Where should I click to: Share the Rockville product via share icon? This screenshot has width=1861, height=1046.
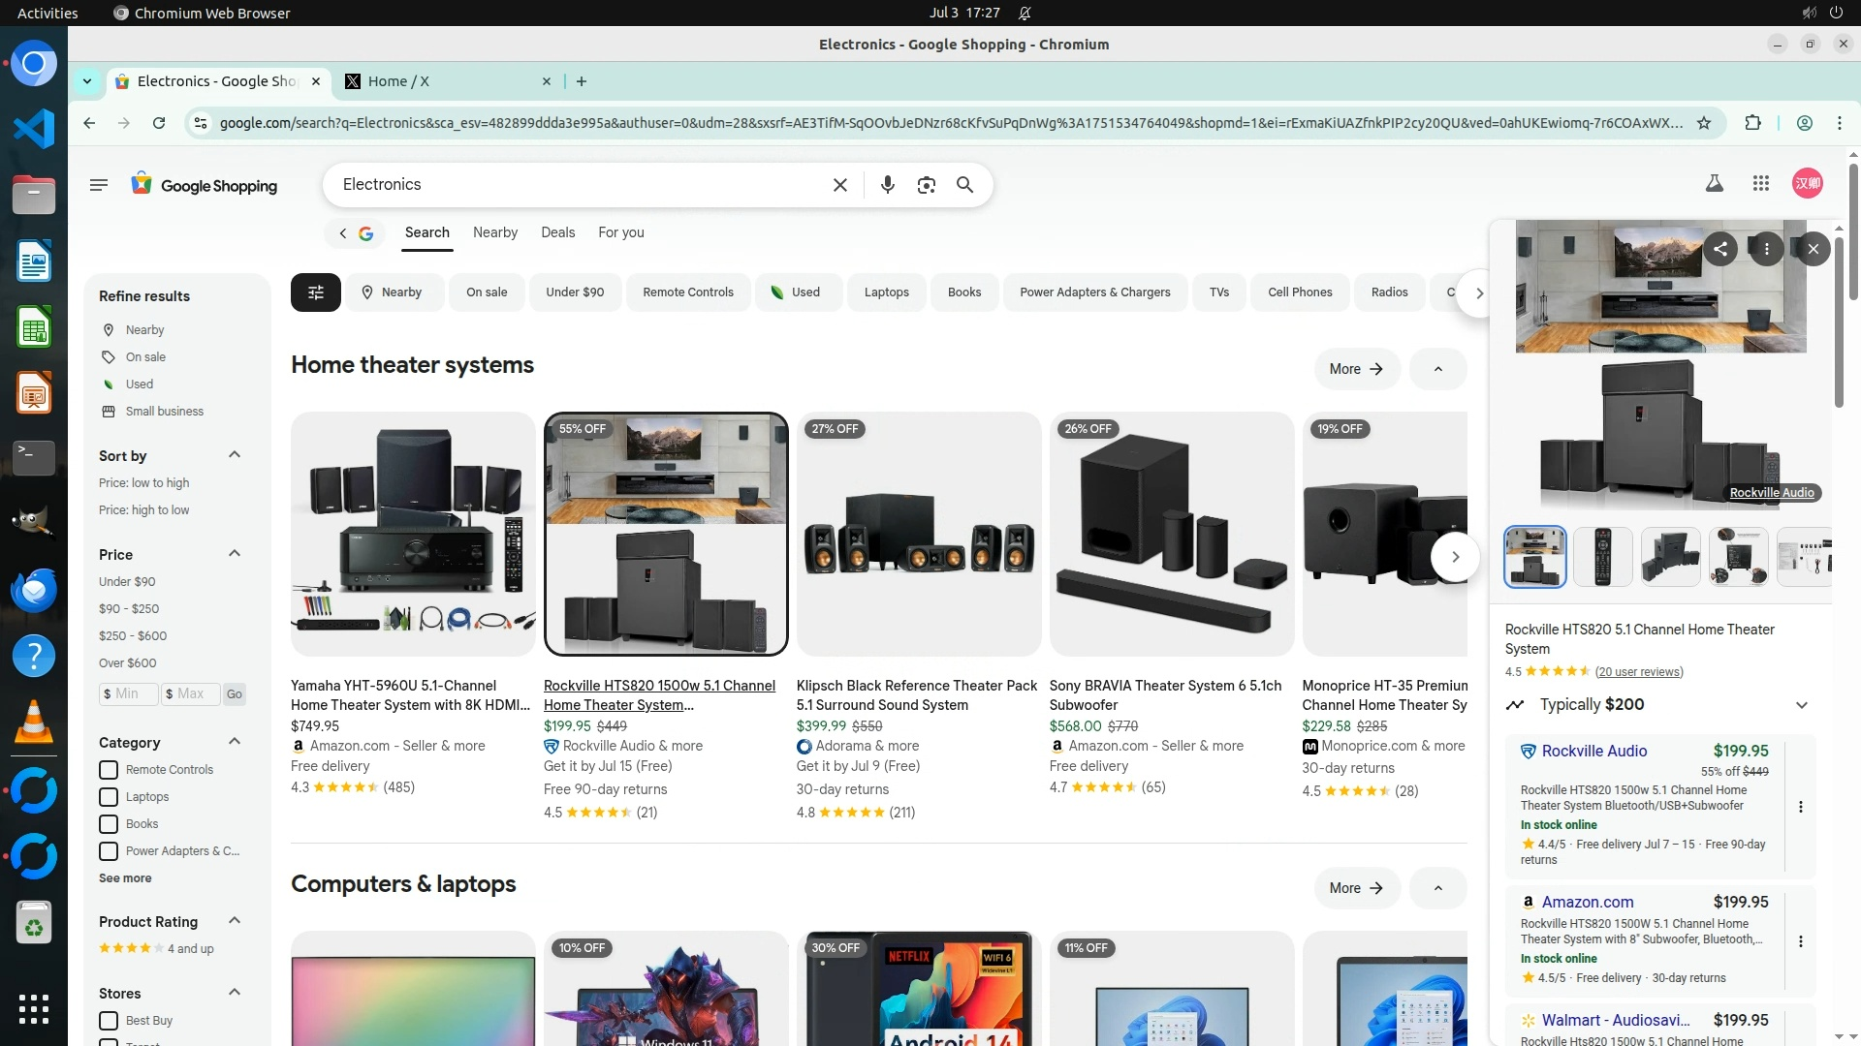(1720, 249)
